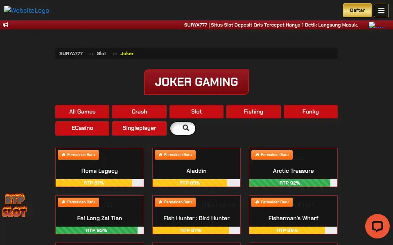Click flame icon on Arctic Treasure badge
Viewport: 393px width, 245px height.
pyautogui.click(x=257, y=155)
